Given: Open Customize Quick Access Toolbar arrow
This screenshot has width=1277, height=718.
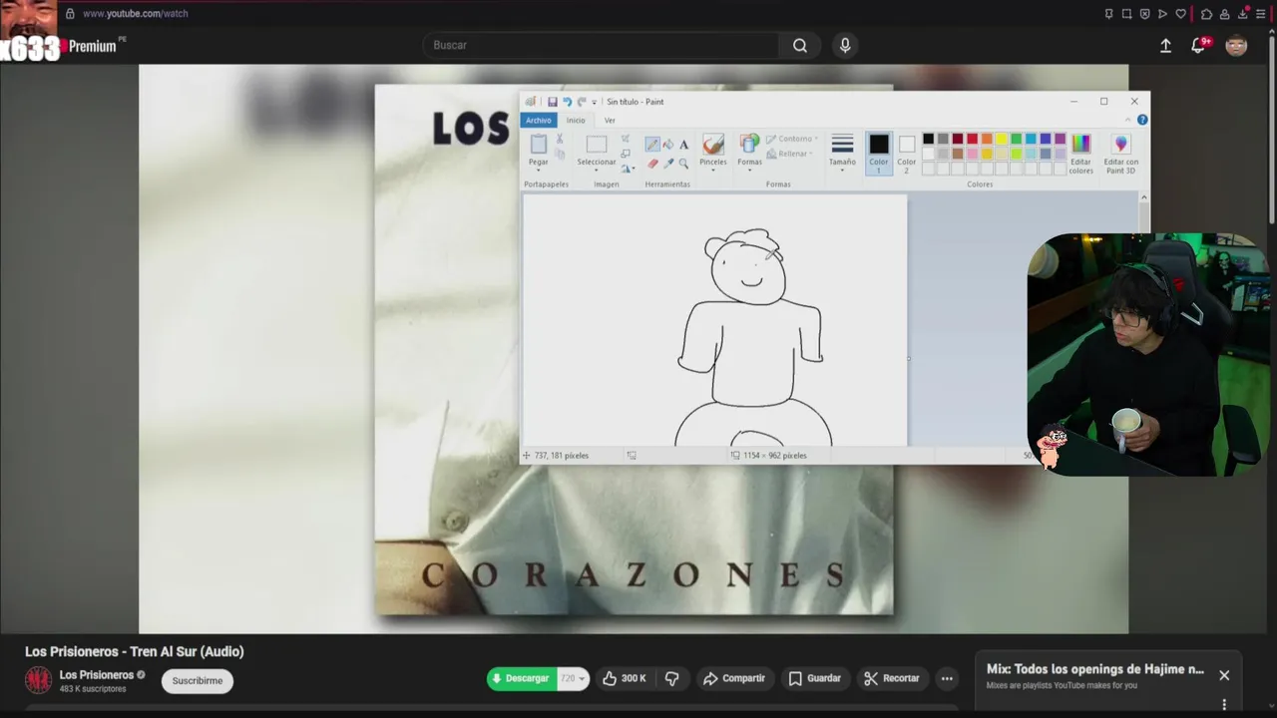Looking at the screenshot, I should pyautogui.click(x=594, y=102).
